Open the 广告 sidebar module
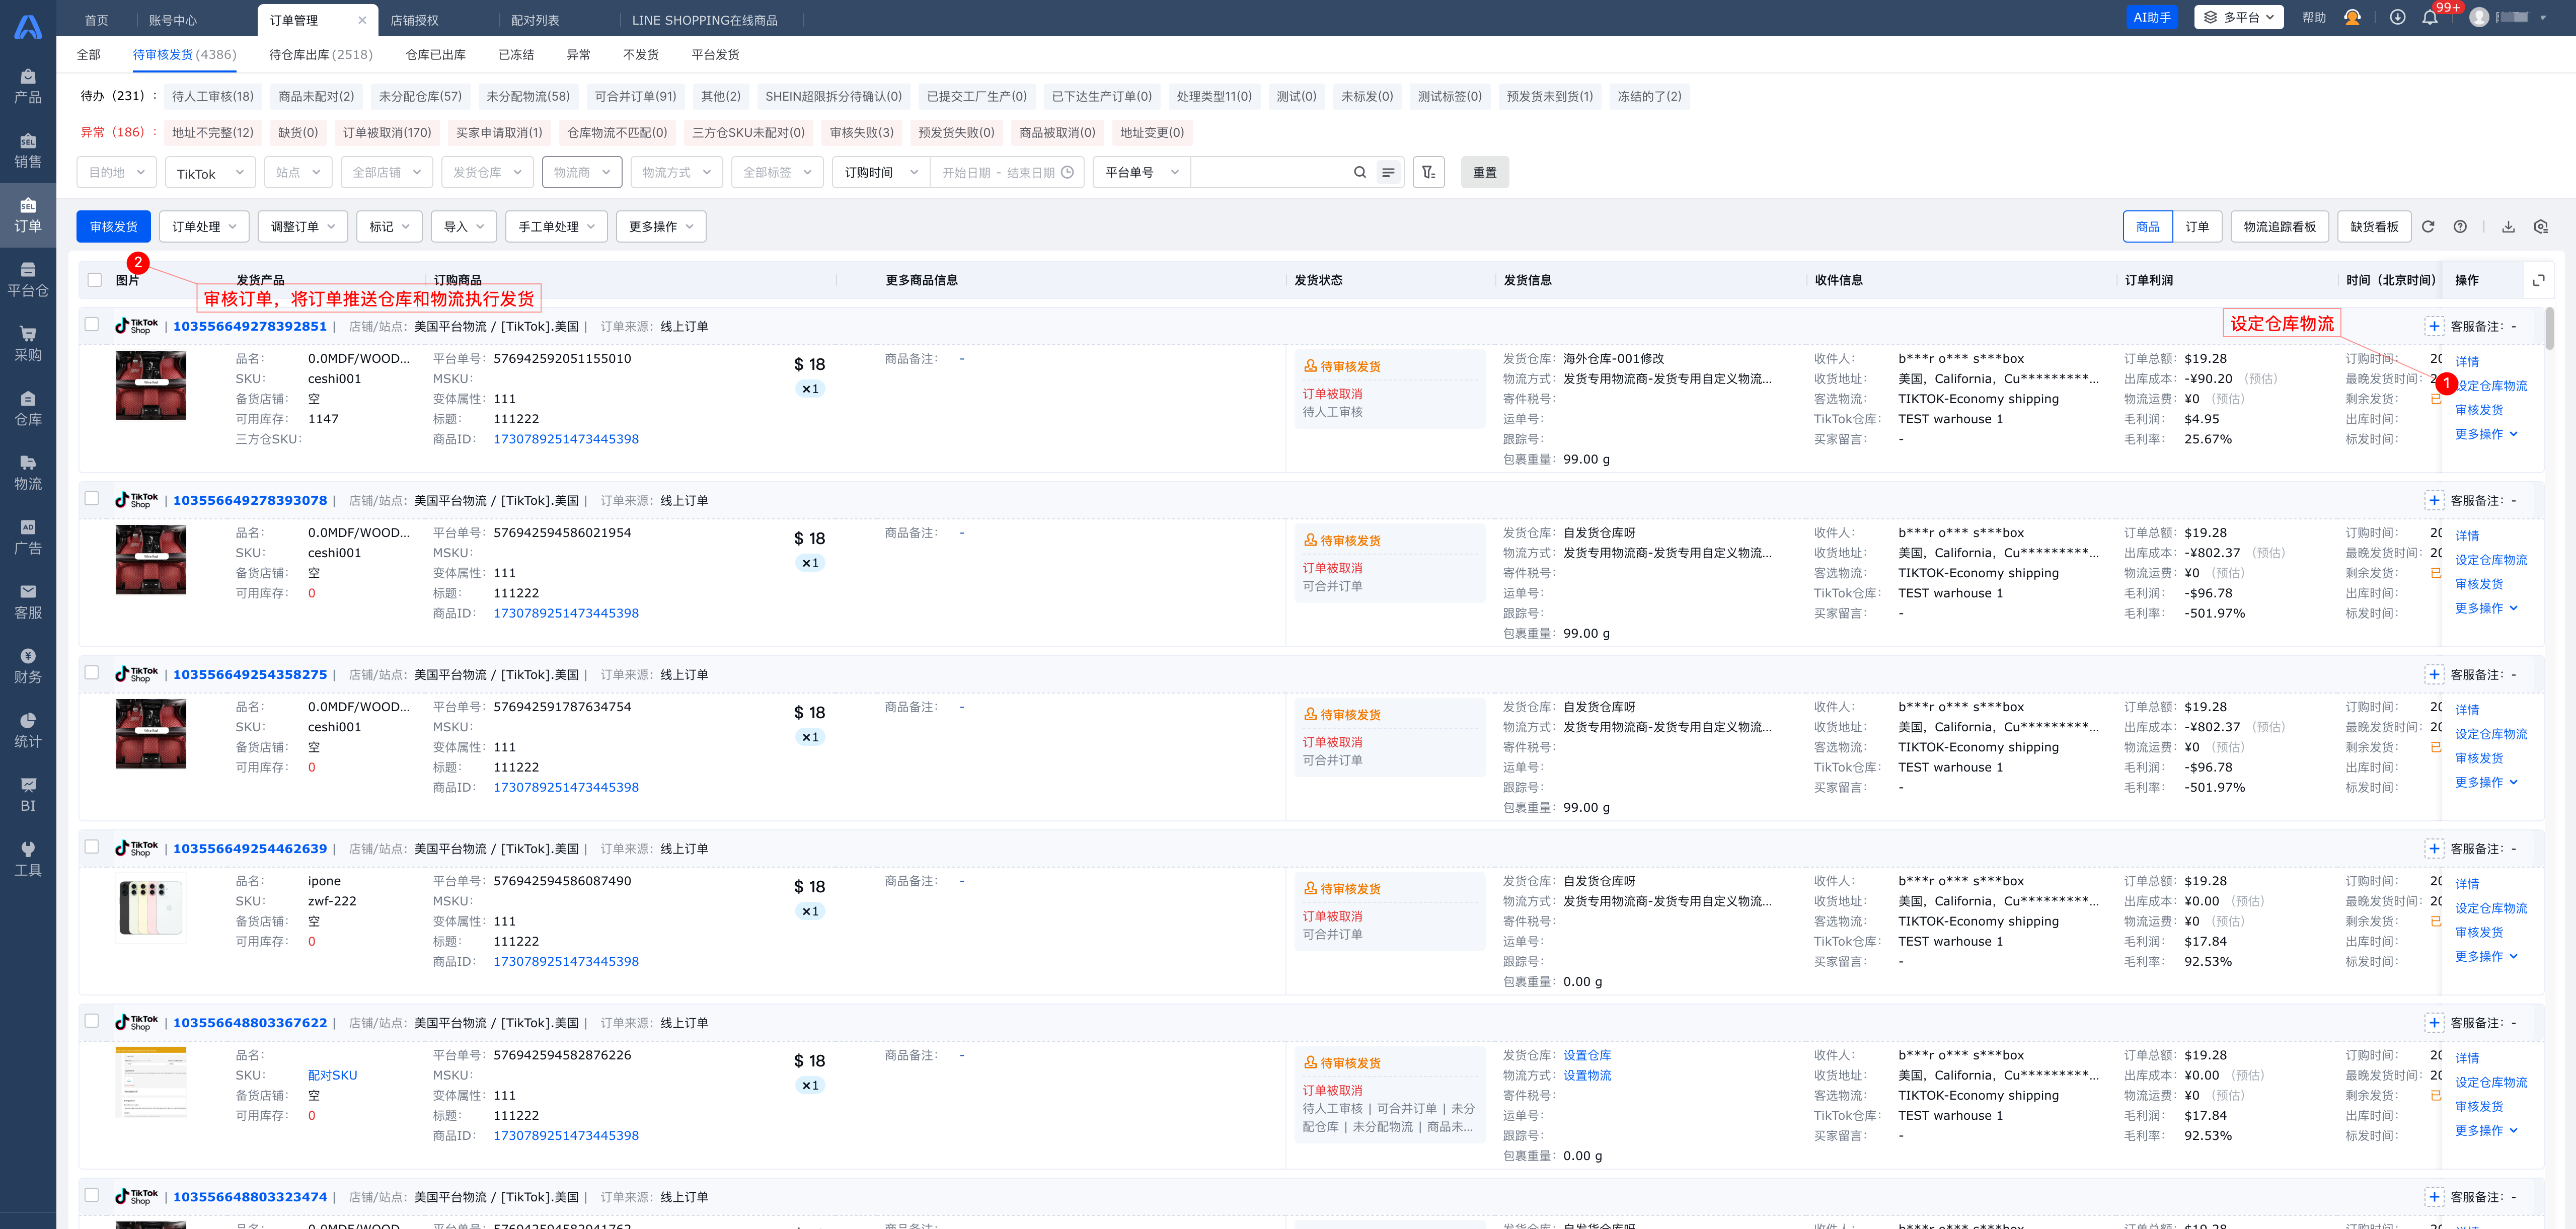Image resolution: width=2576 pixels, height=1229 pixels. point(28,537)
